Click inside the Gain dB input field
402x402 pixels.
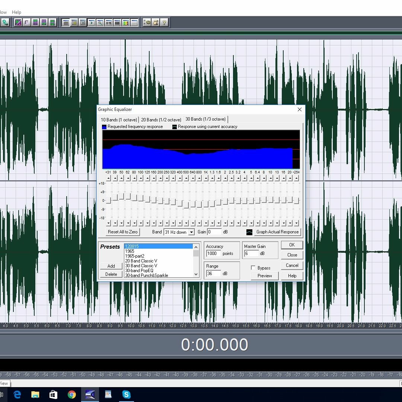click(214, 232)
